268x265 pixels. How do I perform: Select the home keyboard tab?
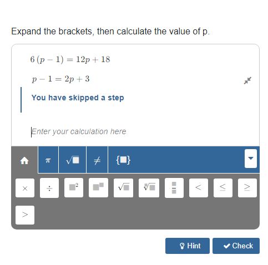pyautogui.click(x=24, y=160)
